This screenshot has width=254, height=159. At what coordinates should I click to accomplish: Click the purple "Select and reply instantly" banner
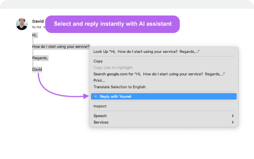(x=112, y=24)
